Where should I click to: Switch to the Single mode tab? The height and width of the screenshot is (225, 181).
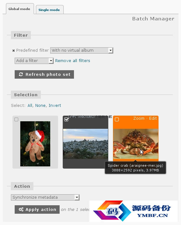49,10
